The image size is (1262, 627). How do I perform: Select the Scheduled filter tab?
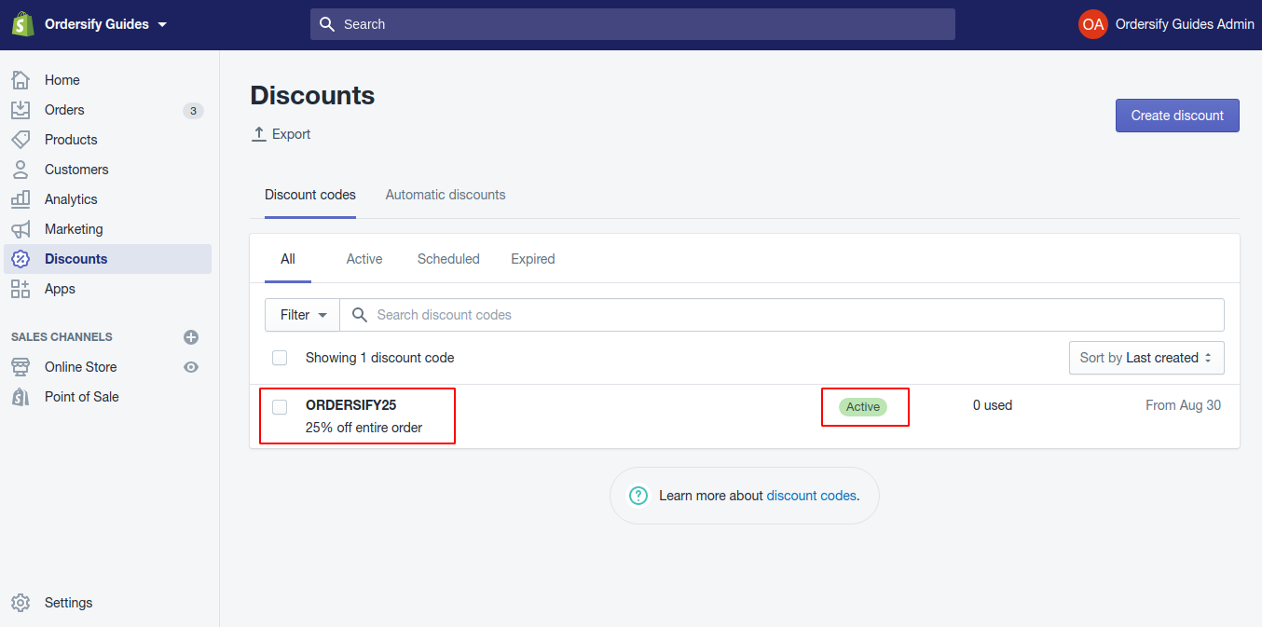coord(448,259)
